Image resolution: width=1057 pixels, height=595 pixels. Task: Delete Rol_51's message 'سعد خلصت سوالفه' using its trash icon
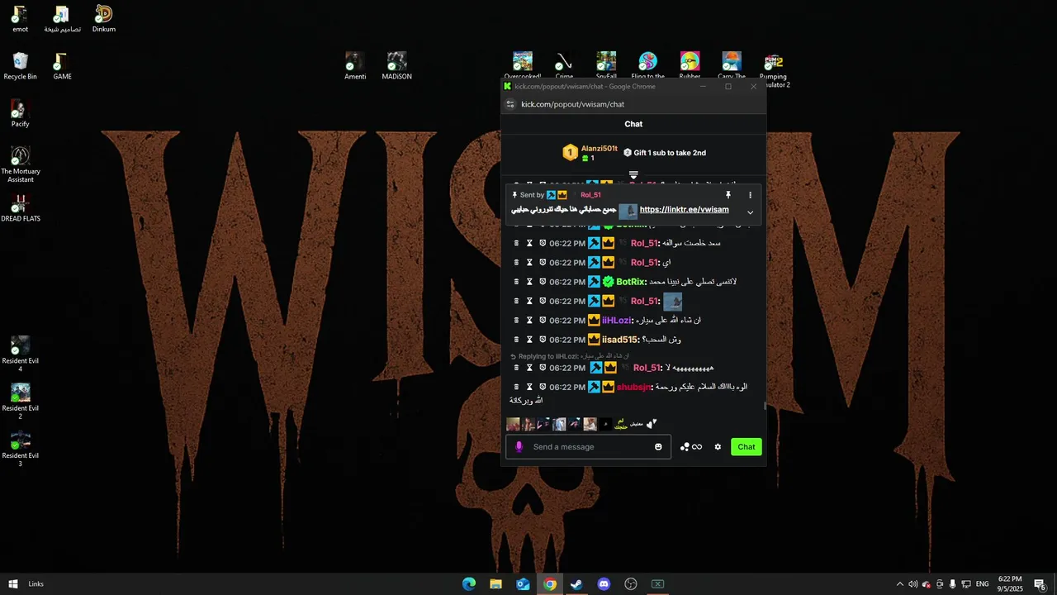(516, 243)
